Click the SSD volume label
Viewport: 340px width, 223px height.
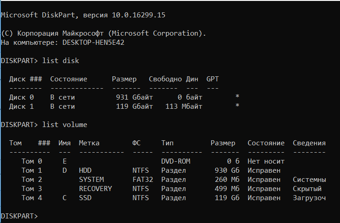click(85, 197)
